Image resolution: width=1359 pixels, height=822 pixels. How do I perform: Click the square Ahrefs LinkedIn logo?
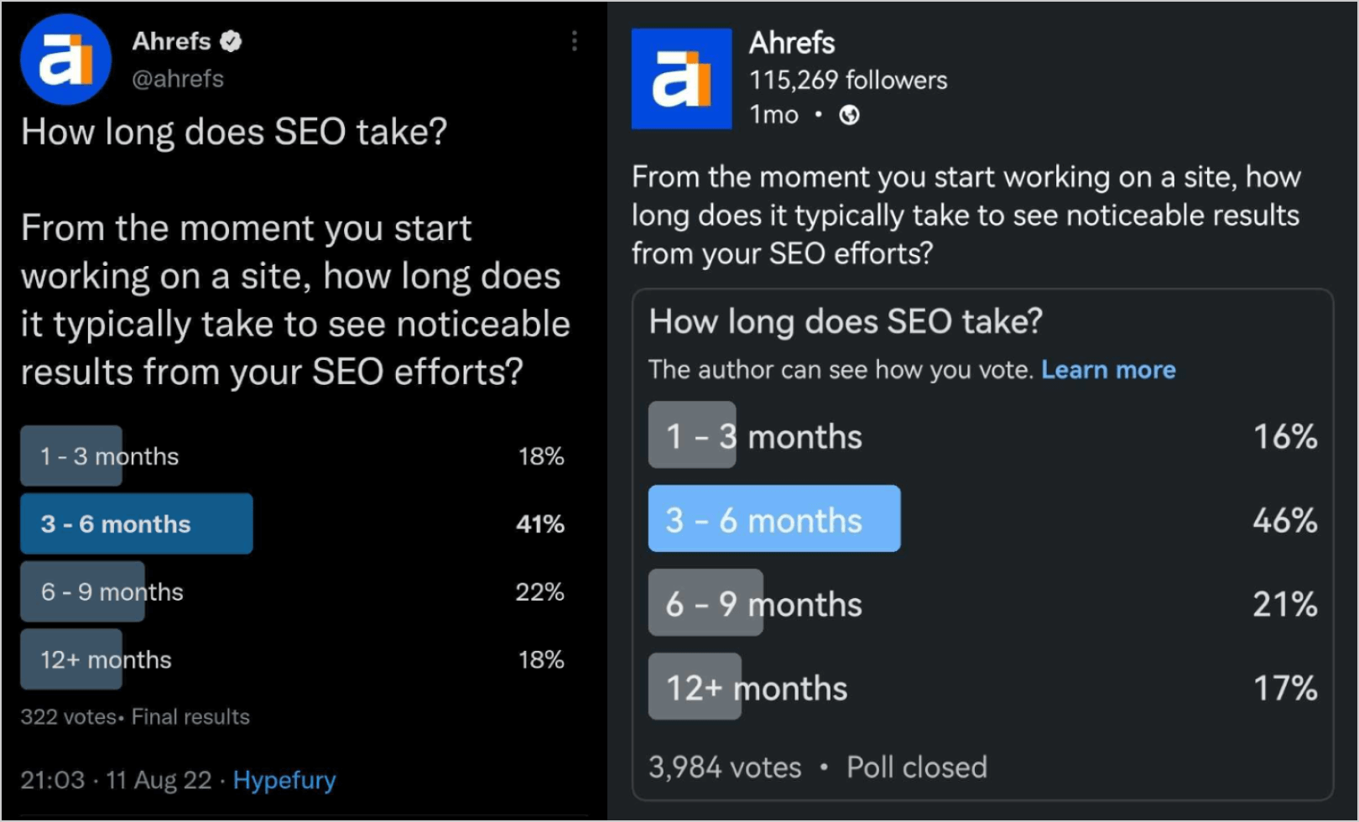681,79
